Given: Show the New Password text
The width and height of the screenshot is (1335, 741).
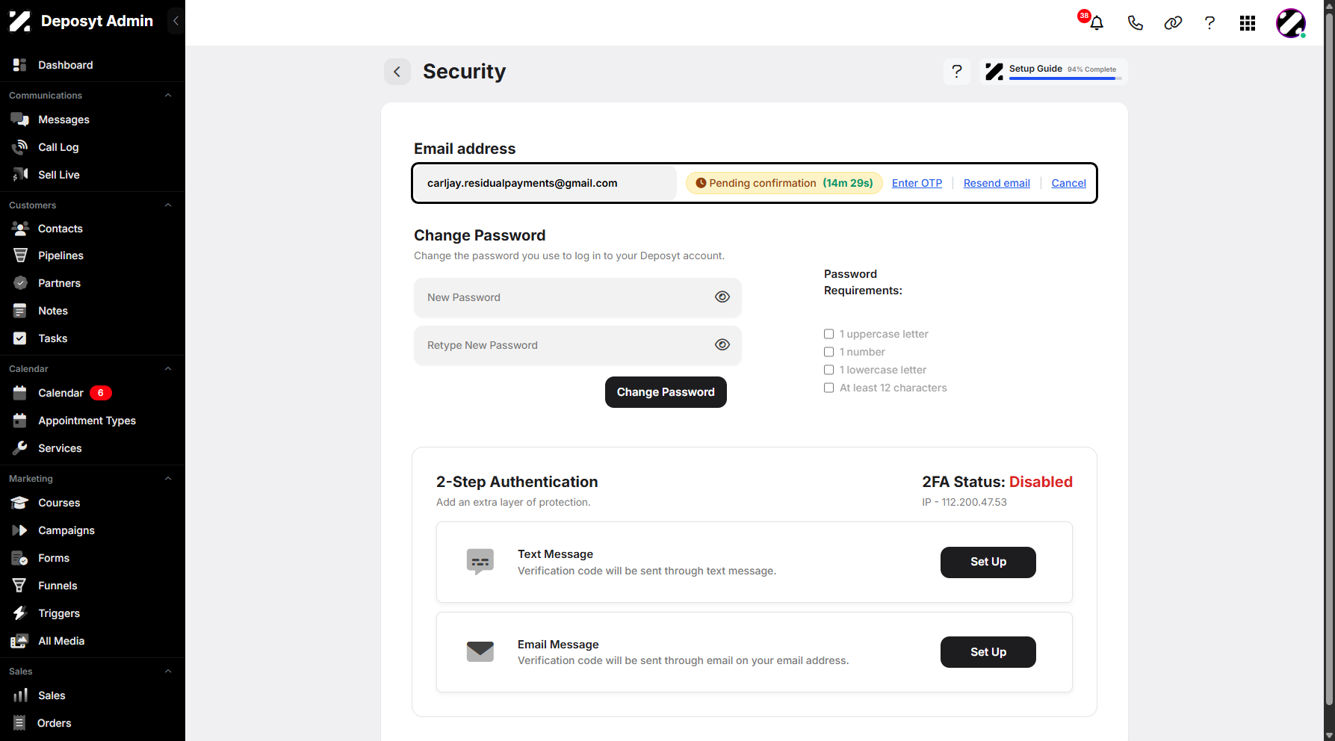Looking at the screenshot, I should coord(722,297).
